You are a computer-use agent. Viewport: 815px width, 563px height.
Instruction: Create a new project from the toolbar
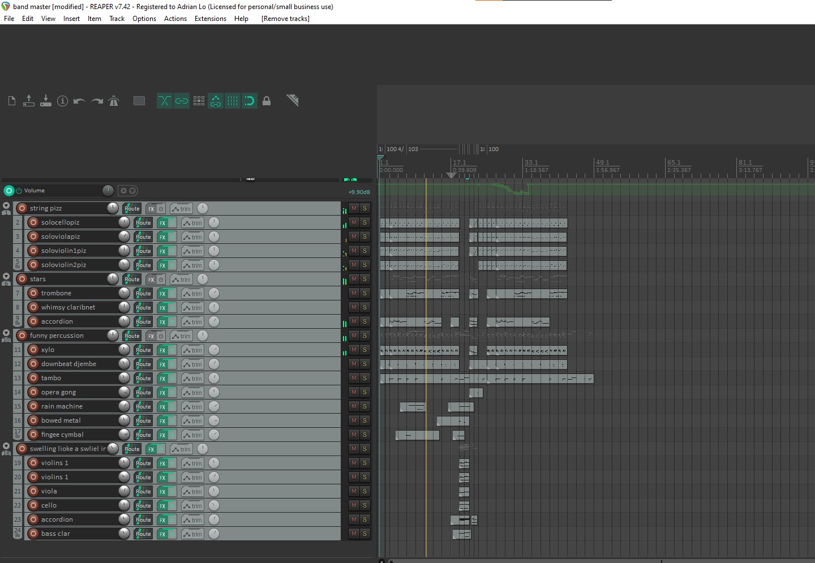pyautogui.click(x=11, y=101)
